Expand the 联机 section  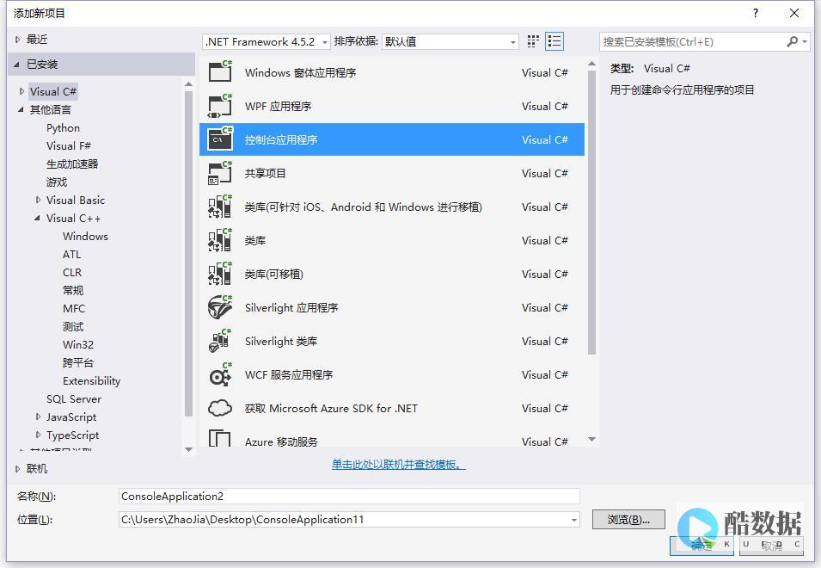point(18,468)
